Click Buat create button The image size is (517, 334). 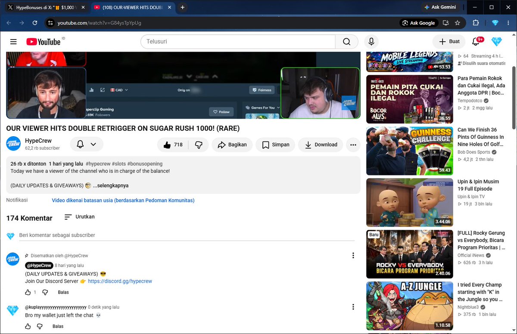coord(449,42)
